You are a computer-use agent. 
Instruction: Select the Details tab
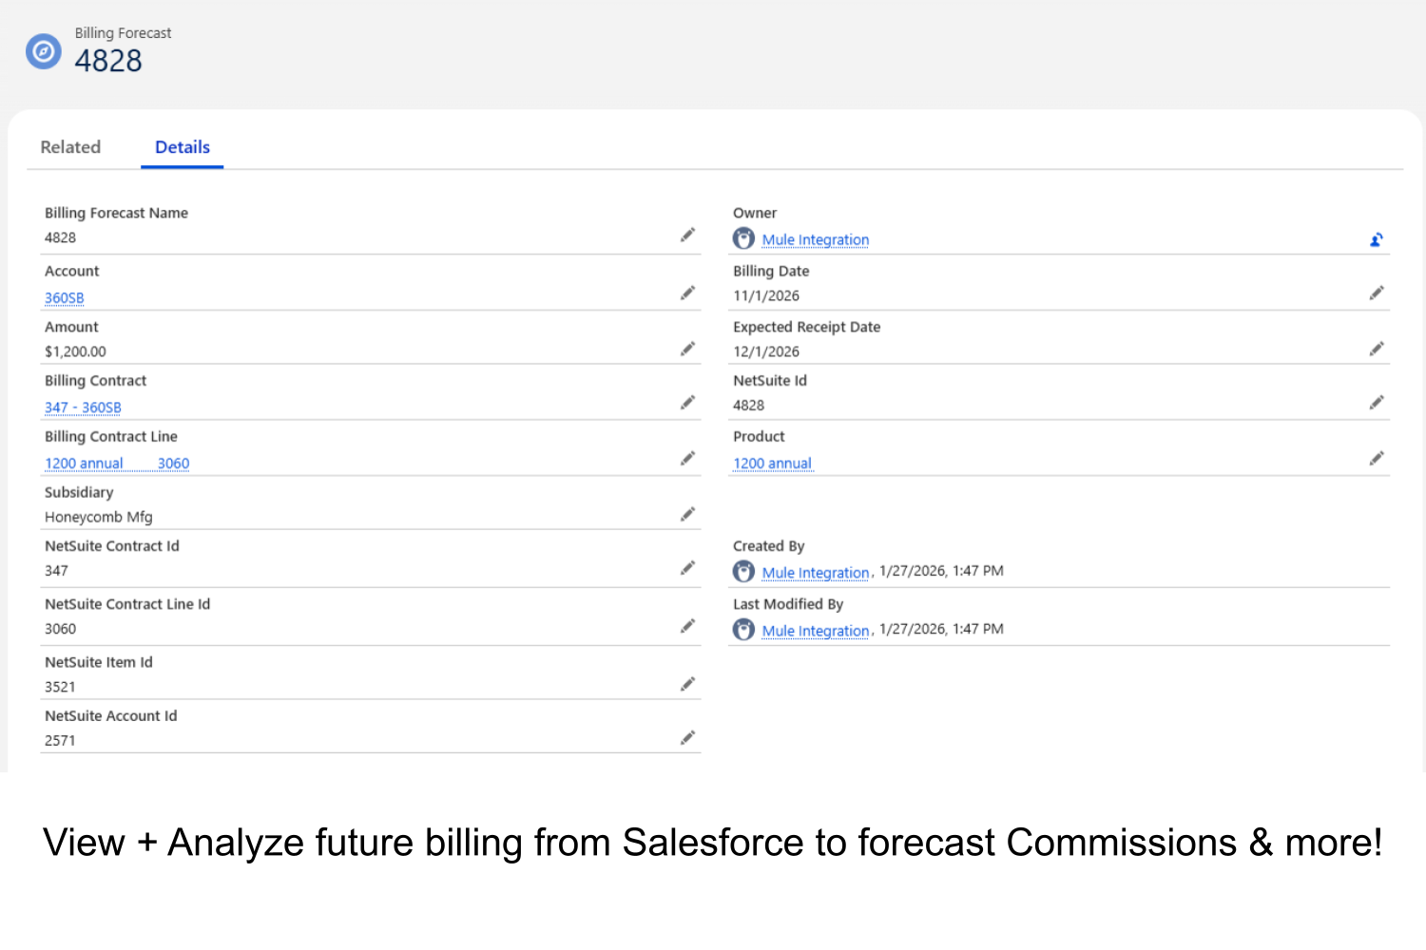(x=182, y=147)
